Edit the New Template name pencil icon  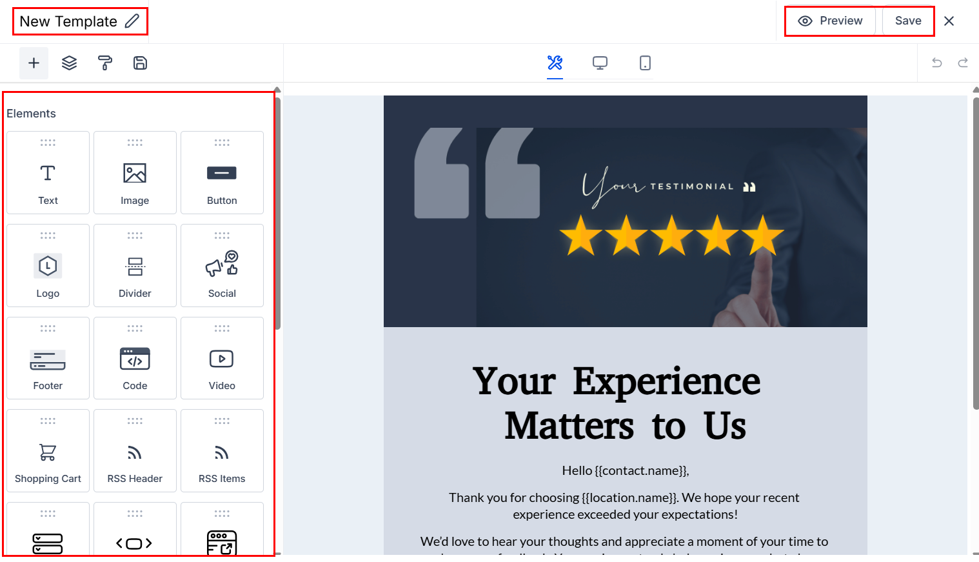(132, 21)
